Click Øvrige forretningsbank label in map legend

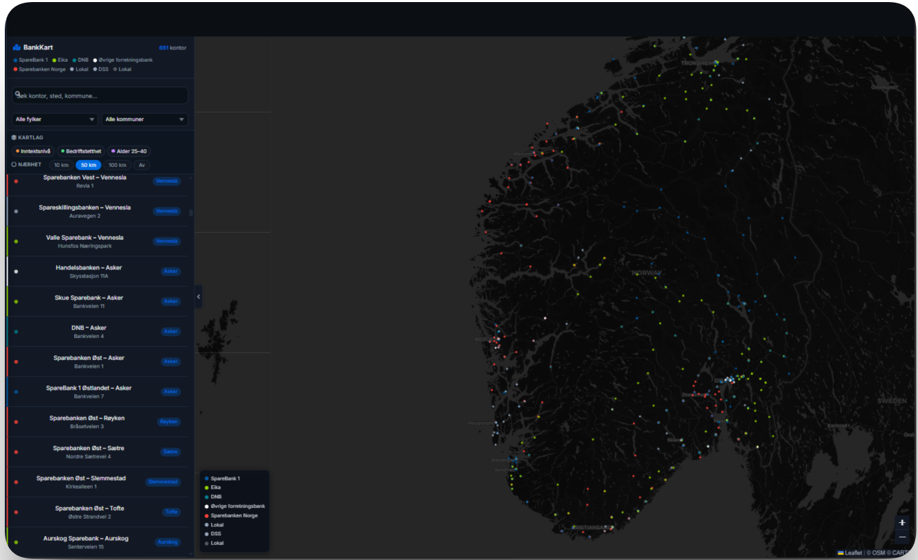[238, 506]
